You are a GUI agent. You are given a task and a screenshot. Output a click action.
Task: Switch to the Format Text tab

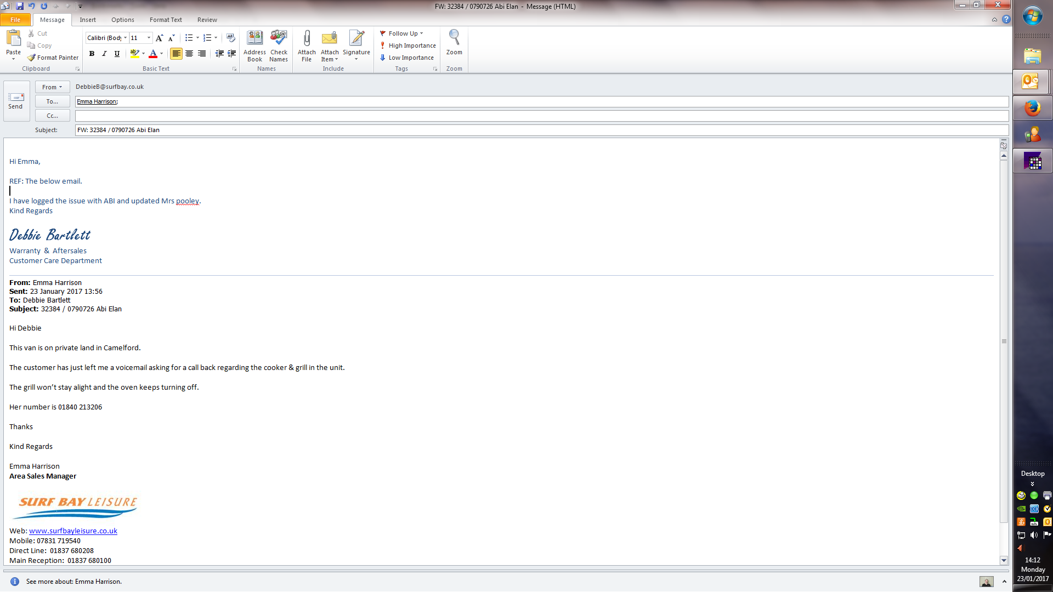coord(166,20)
